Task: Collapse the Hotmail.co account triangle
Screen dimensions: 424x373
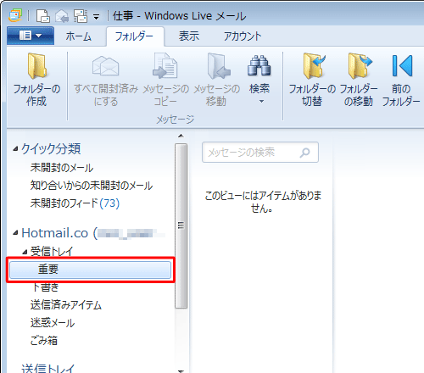Action: tap(16, 233)
